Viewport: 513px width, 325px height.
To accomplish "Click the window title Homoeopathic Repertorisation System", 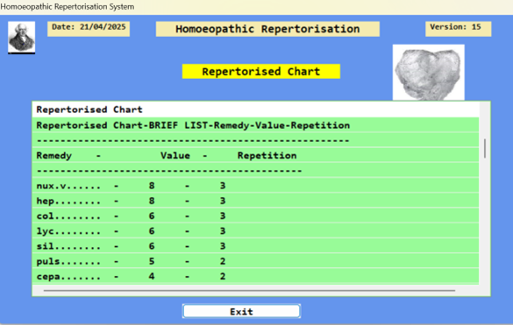I will (x=67, y=6).
